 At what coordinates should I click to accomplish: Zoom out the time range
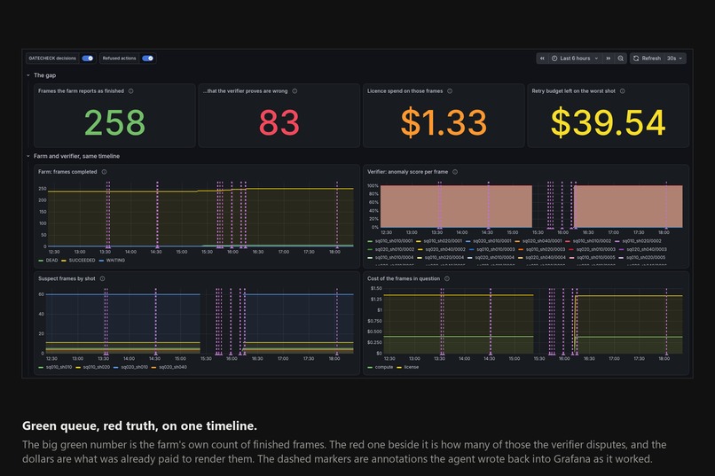(621, 59)
